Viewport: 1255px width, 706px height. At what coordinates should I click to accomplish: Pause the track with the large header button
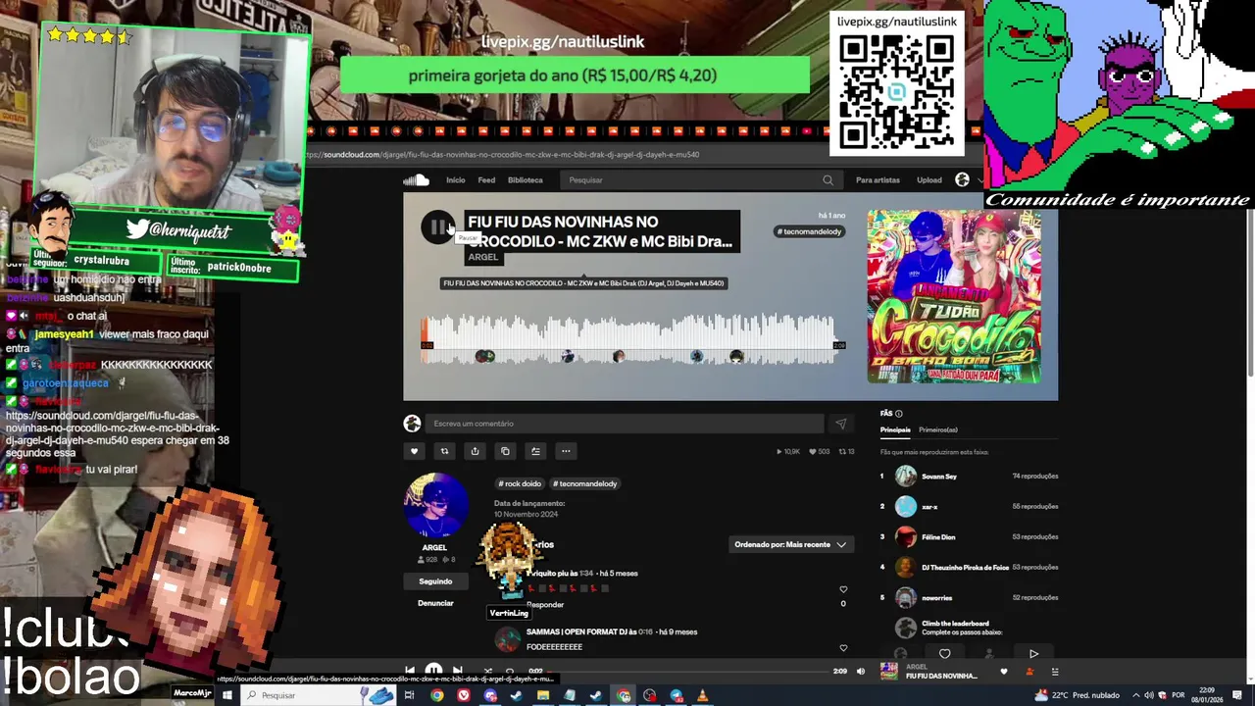[x=437, y=227]
